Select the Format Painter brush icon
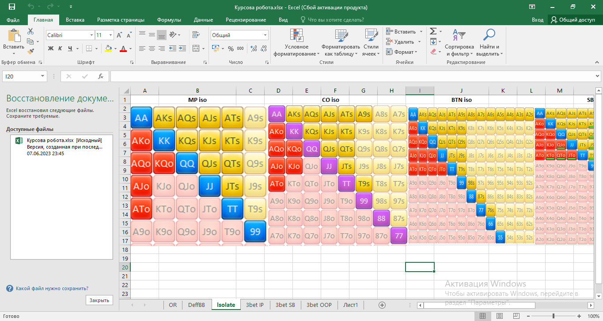 [30, 51]
